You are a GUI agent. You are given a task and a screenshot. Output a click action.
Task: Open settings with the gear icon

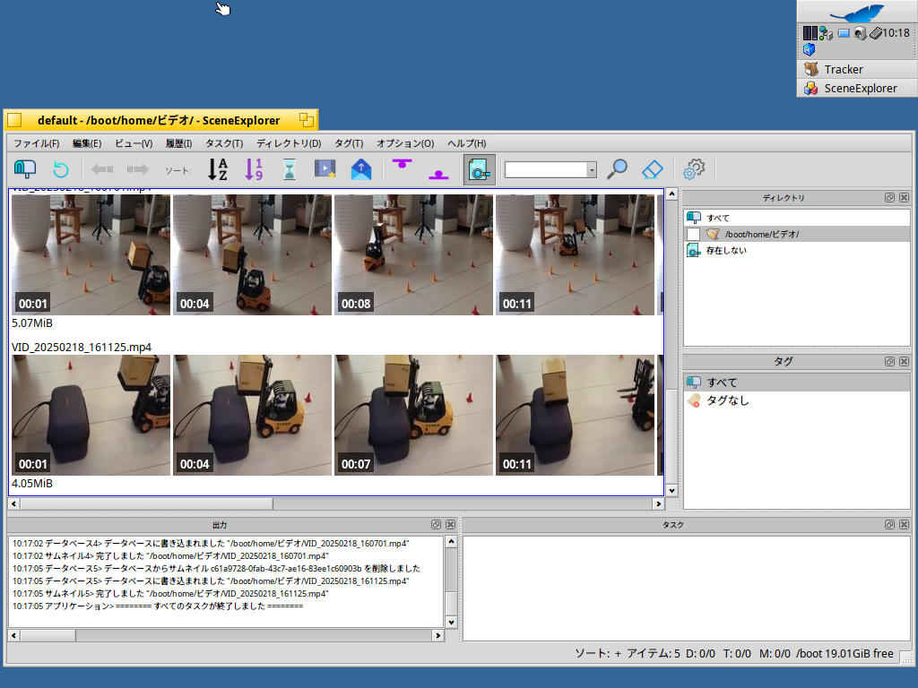(x=694, y=169)
